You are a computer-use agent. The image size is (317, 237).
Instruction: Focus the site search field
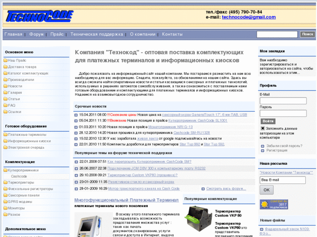[277, 34]
